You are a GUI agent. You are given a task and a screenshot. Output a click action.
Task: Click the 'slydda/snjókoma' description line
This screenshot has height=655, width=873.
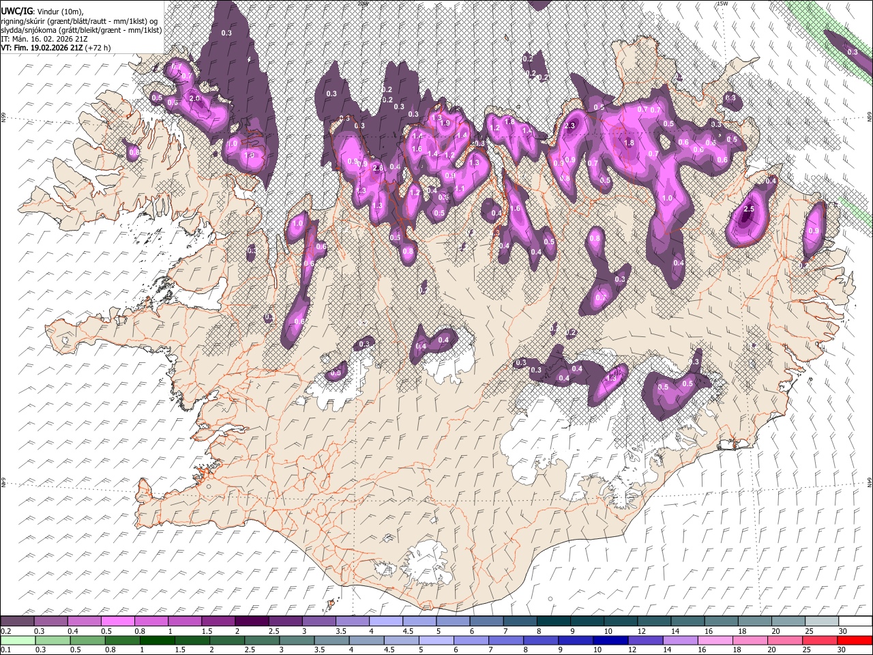81,30
